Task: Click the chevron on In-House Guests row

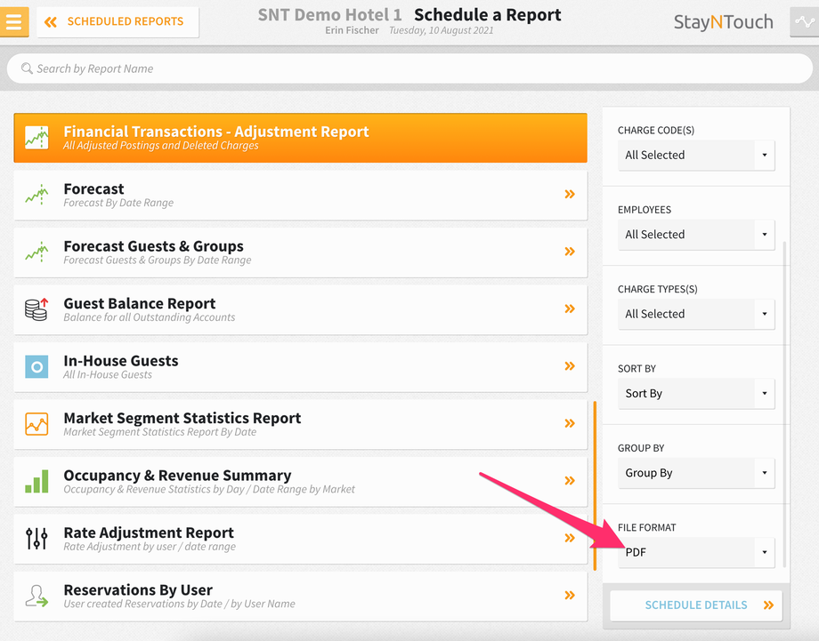Action: [570, 366]
